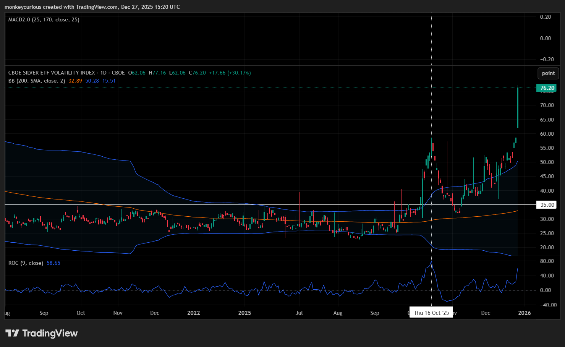This screenshot has width=565, height=347.
Task: Click the tall green final candlestick
Action: click(x=518, y=108)
